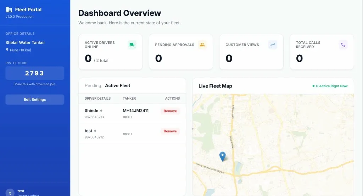
Task: Click the Live Fleet Map heading
Action: pos(215,86)
